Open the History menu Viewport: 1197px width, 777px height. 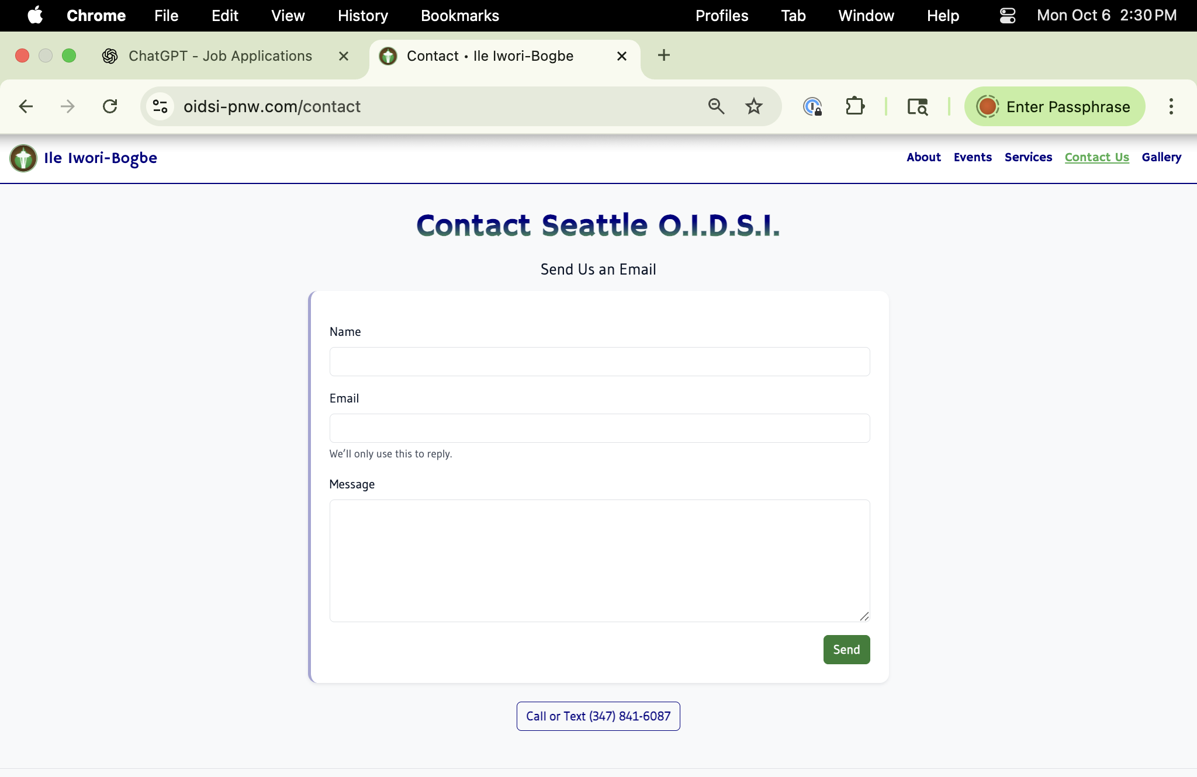pyautogui.click(x=362, y=16)
